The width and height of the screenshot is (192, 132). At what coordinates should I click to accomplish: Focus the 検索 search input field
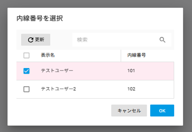coord(115,40)
